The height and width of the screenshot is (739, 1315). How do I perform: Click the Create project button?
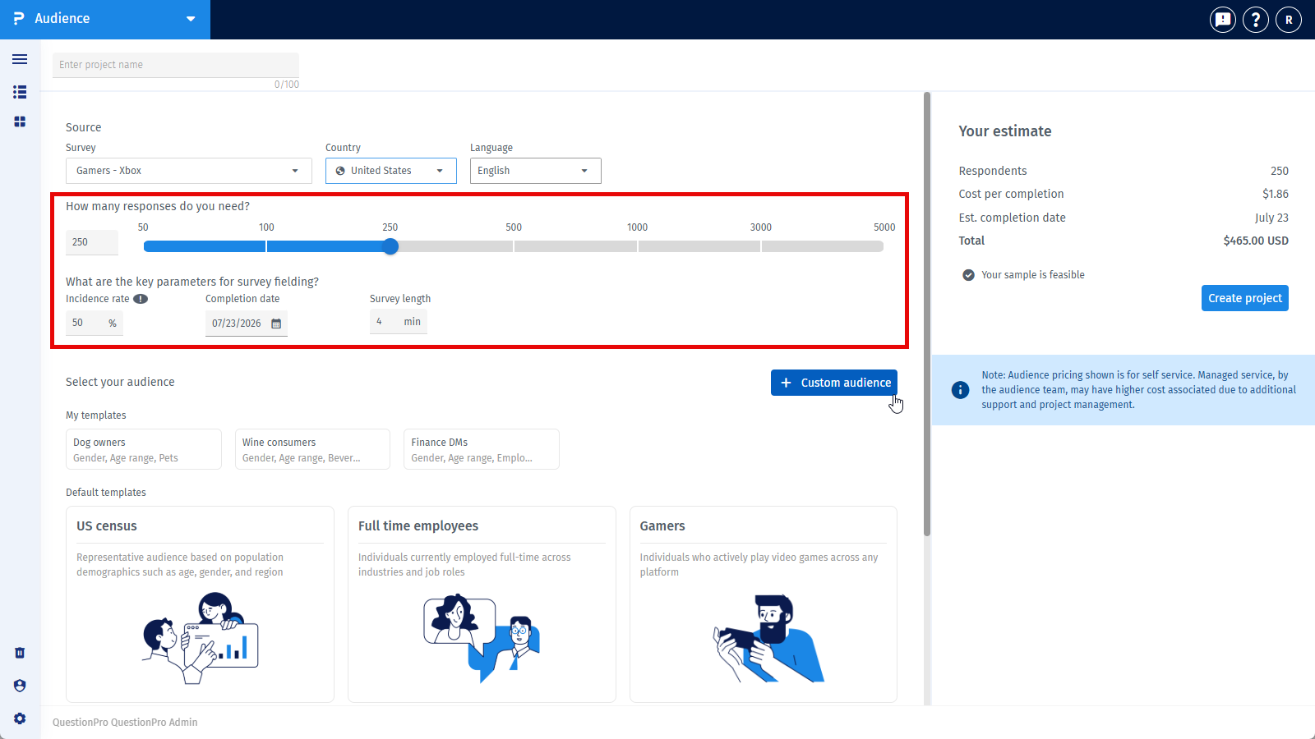(x=1245, y=298)
